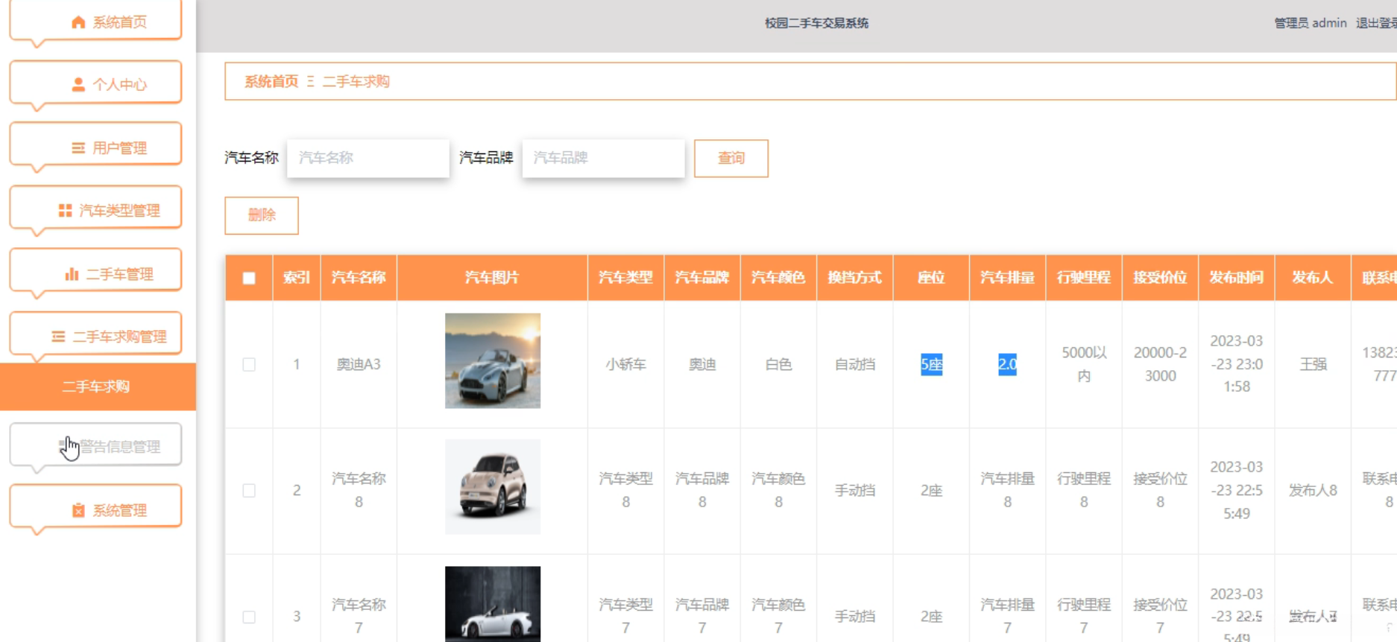Click the 查询 search button

731,158
